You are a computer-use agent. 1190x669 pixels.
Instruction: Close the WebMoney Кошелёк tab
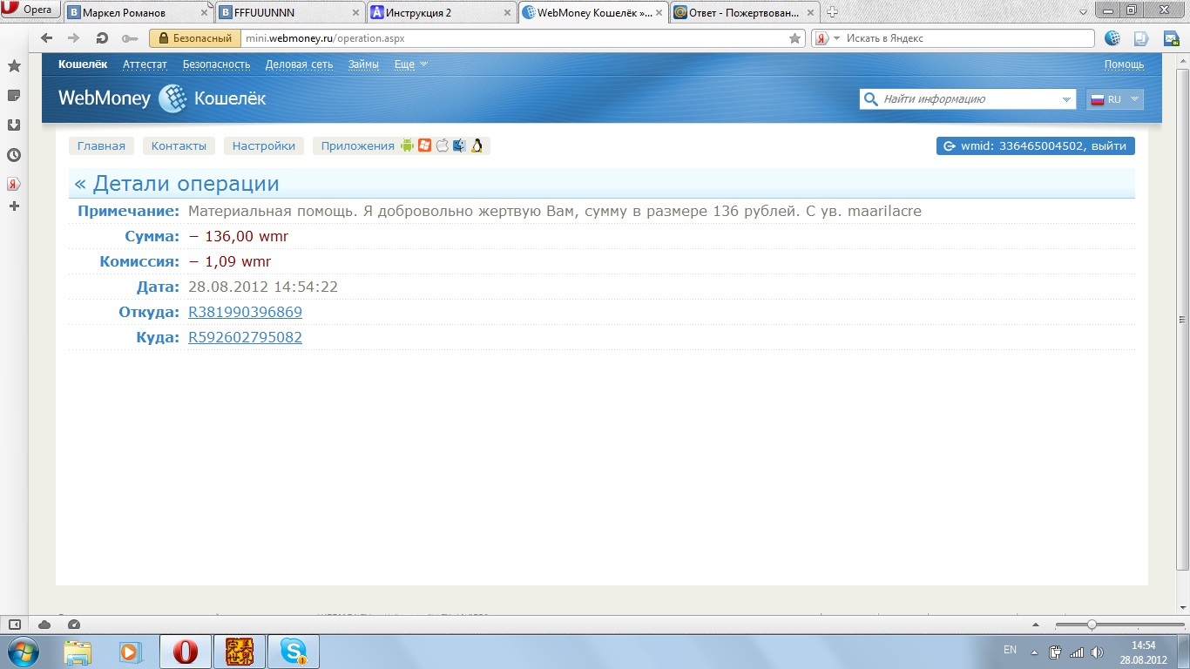point(658,13)
